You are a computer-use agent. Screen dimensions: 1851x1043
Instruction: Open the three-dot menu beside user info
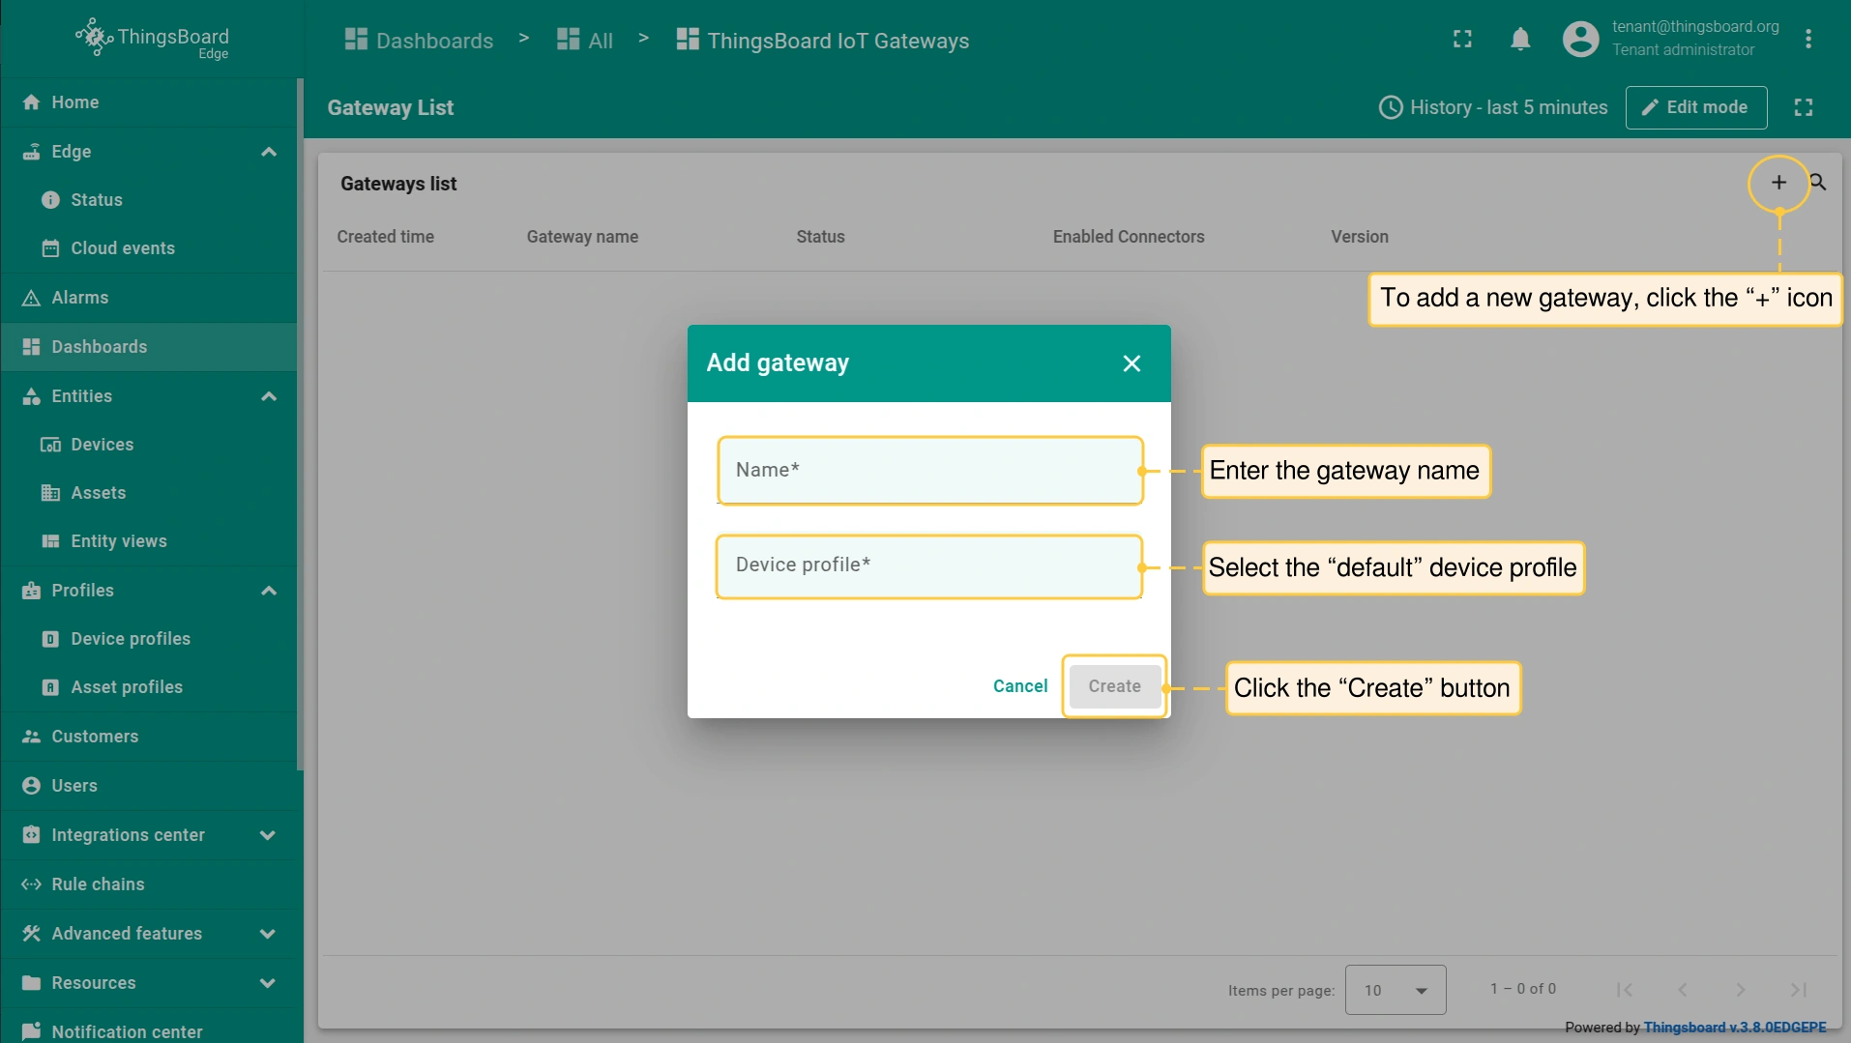tap(1807, 40)
